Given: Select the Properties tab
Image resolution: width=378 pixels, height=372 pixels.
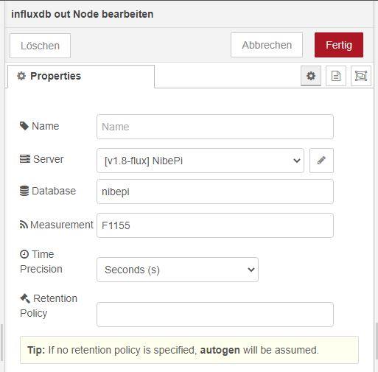Looking at the screenshot, I should (81, 76).
